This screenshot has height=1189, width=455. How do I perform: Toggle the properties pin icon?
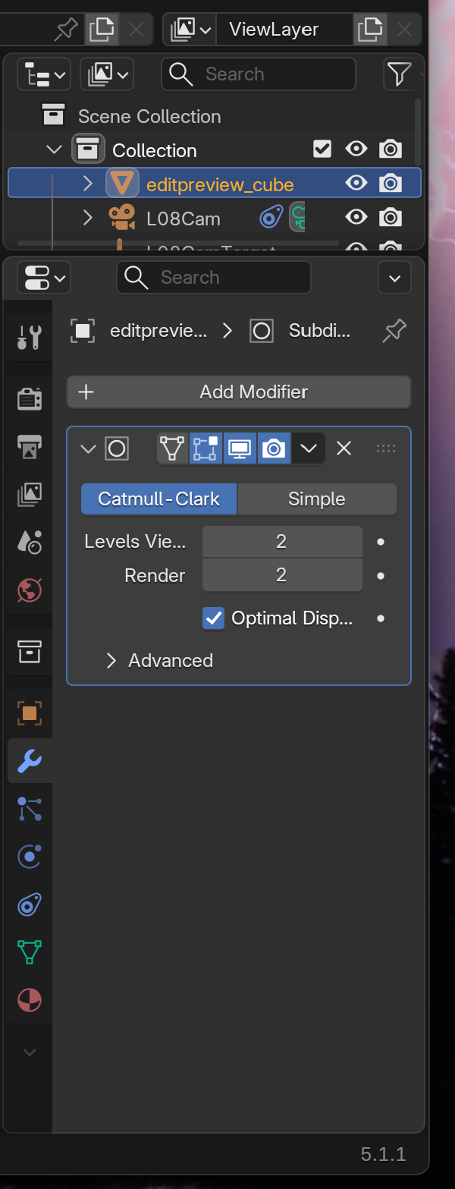point(394,331)
